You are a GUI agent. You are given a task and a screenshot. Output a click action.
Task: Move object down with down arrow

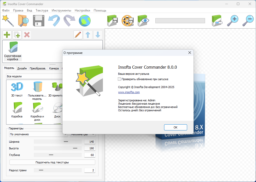point(98,35)
